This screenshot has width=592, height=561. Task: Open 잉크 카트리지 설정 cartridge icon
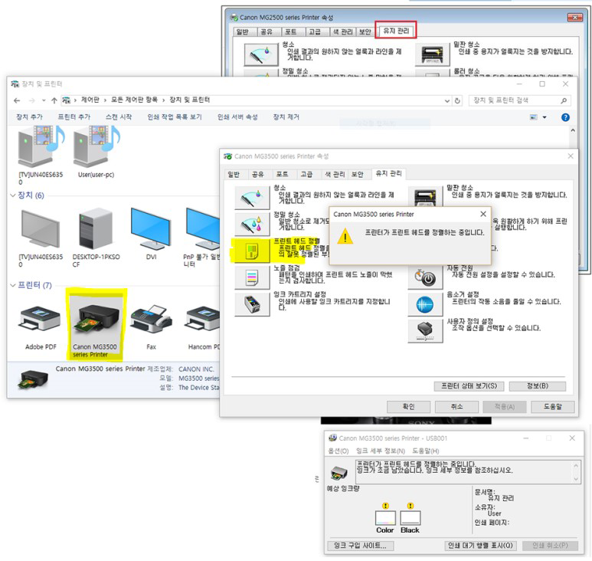pyautogui.click(x=252, y=304)
